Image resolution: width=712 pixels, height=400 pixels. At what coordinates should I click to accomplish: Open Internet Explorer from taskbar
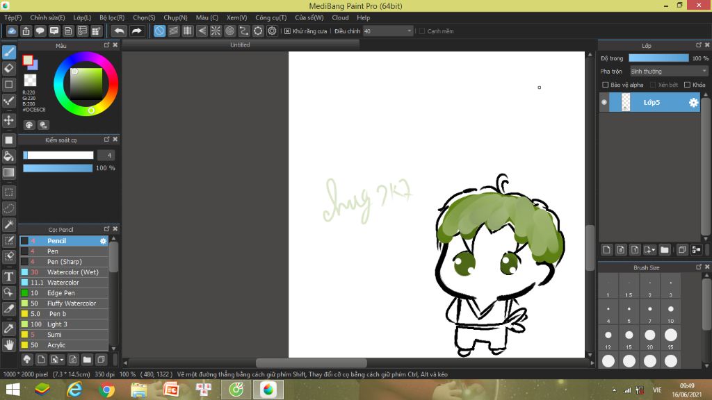74,390
